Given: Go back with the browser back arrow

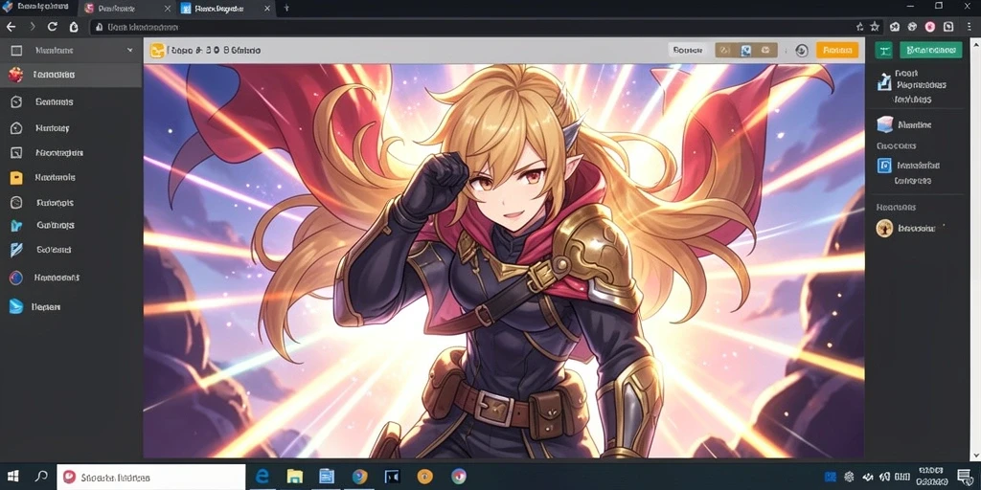Looking at the screenshot, I should (11, 27).
